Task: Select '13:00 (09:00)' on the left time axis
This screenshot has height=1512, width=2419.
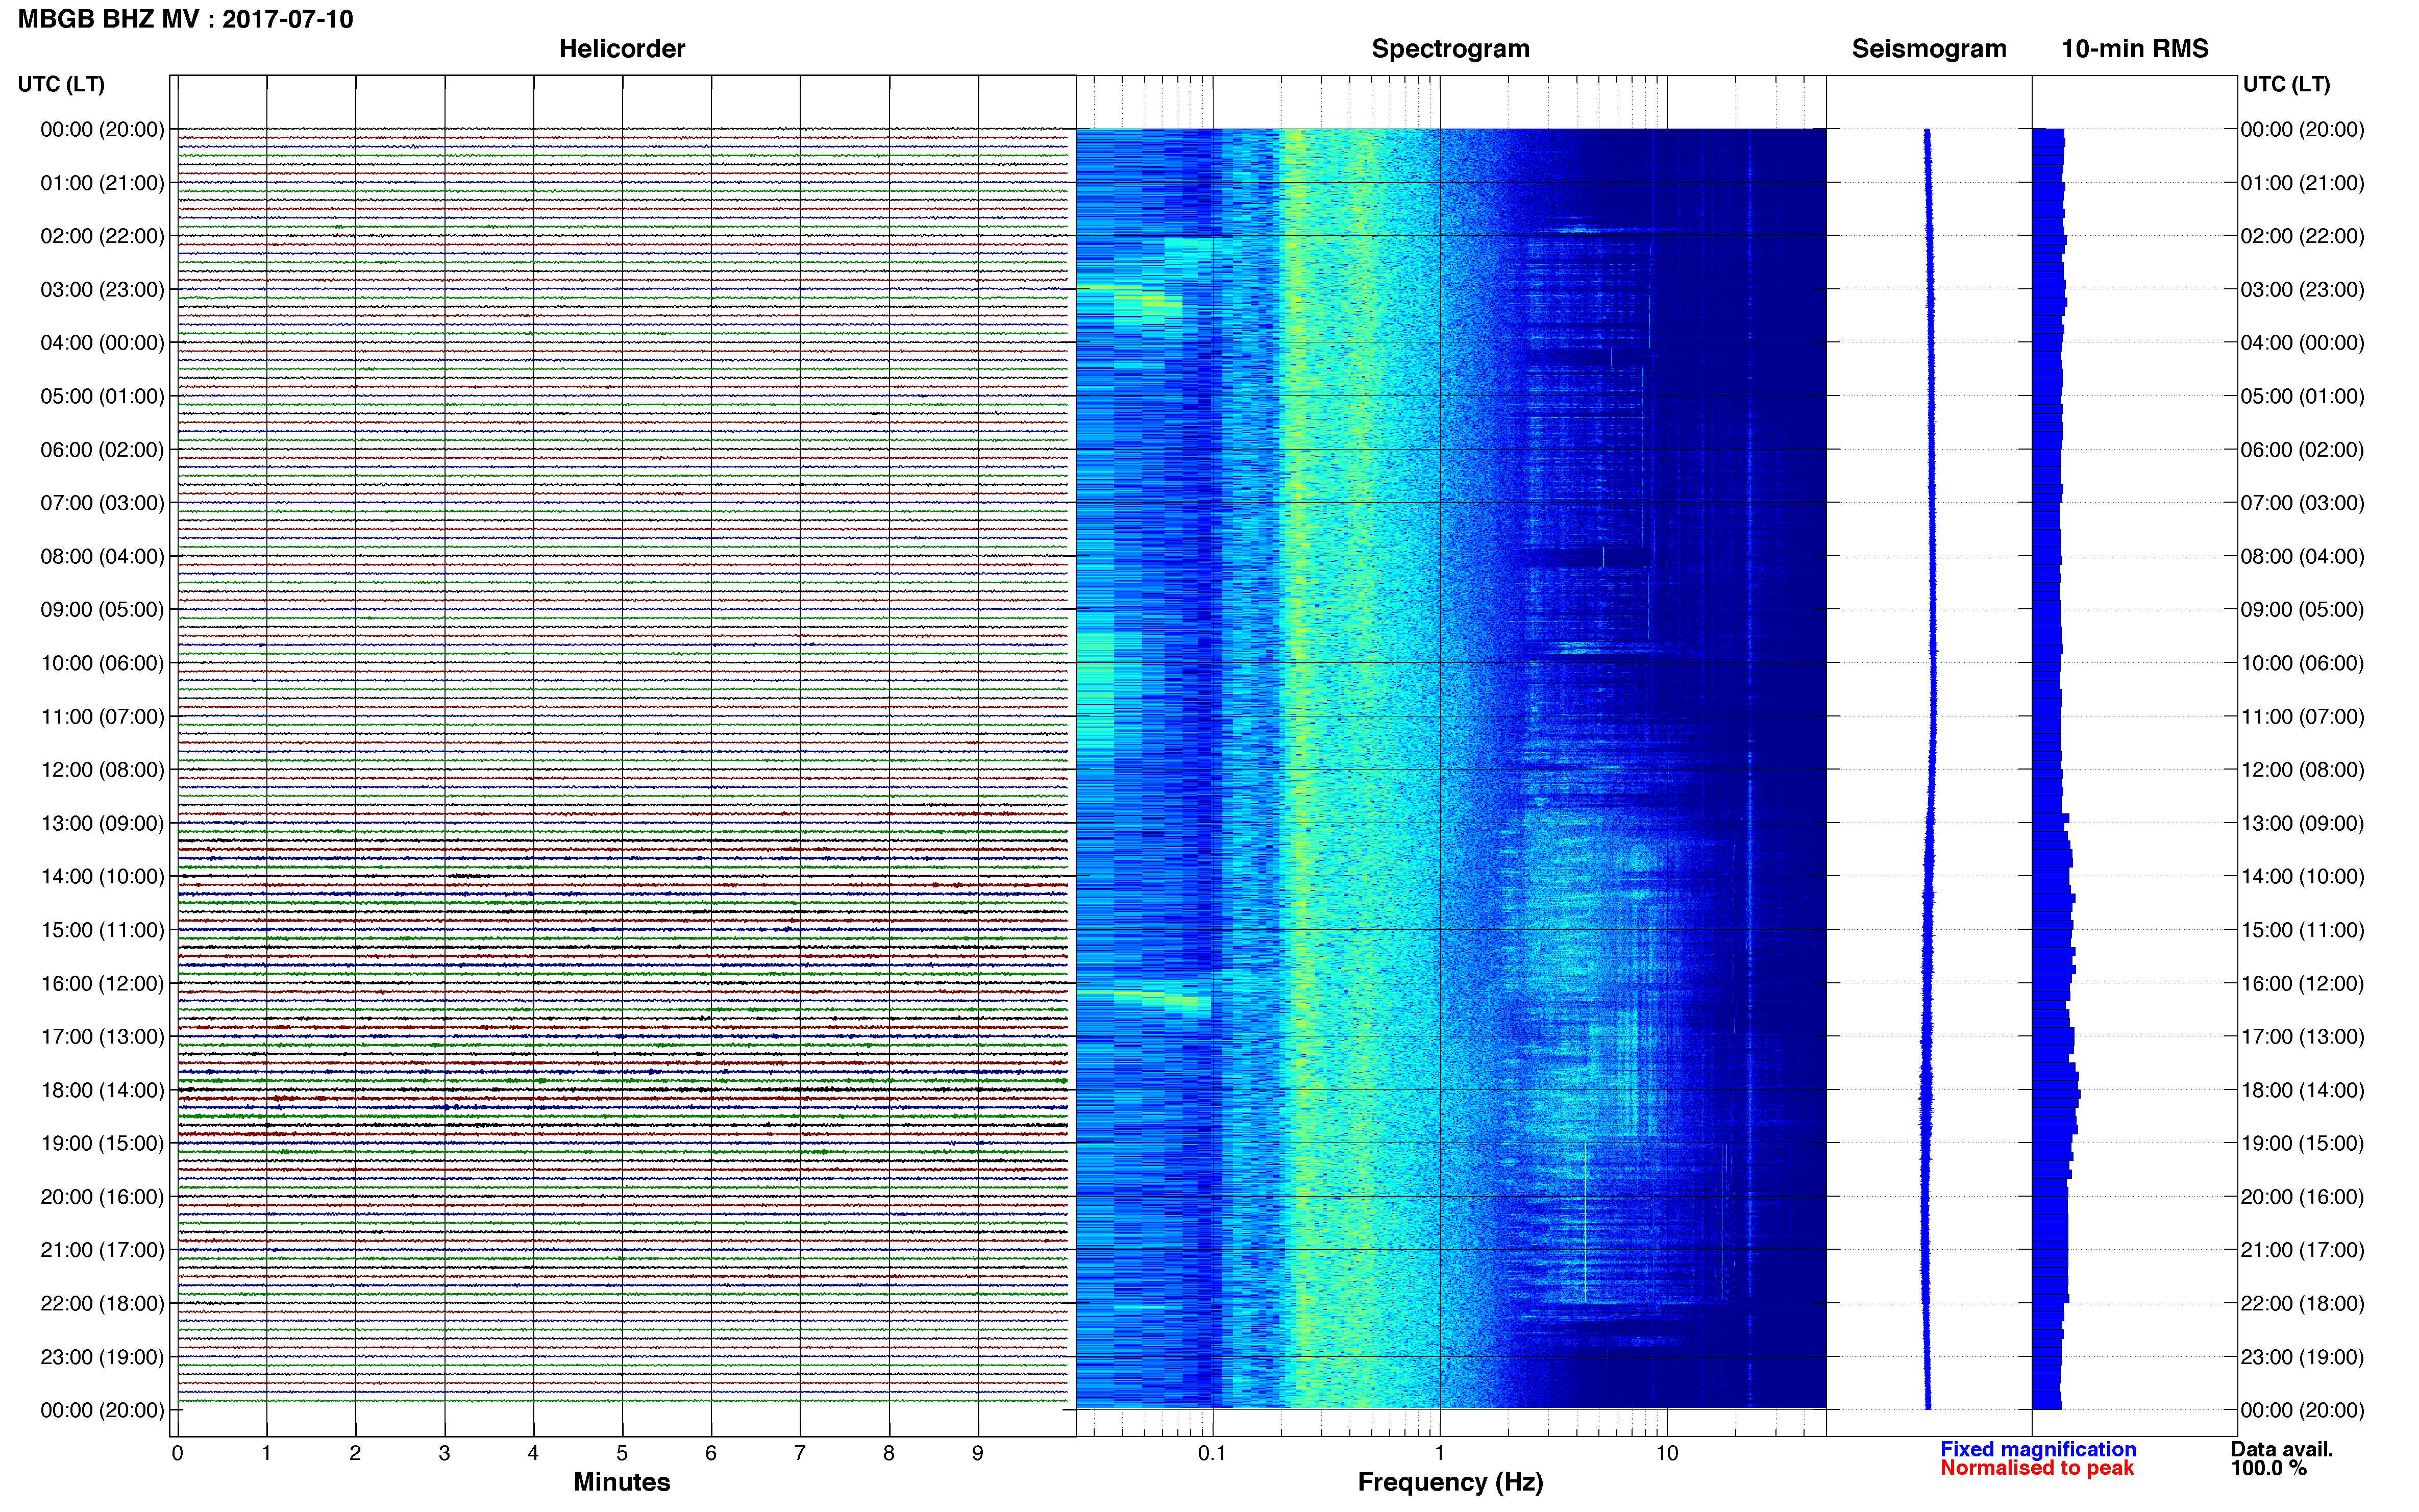Action: 102,823
